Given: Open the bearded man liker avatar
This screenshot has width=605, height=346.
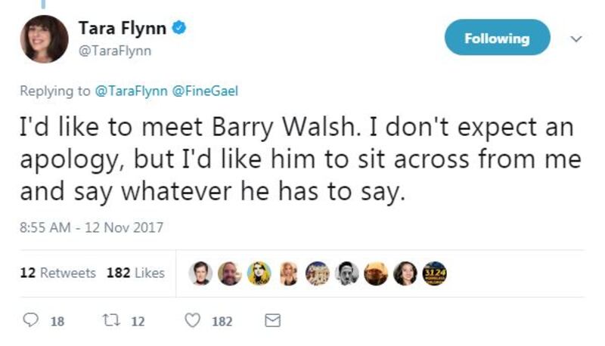Looking at the screenshot, I should click(230, 273).
